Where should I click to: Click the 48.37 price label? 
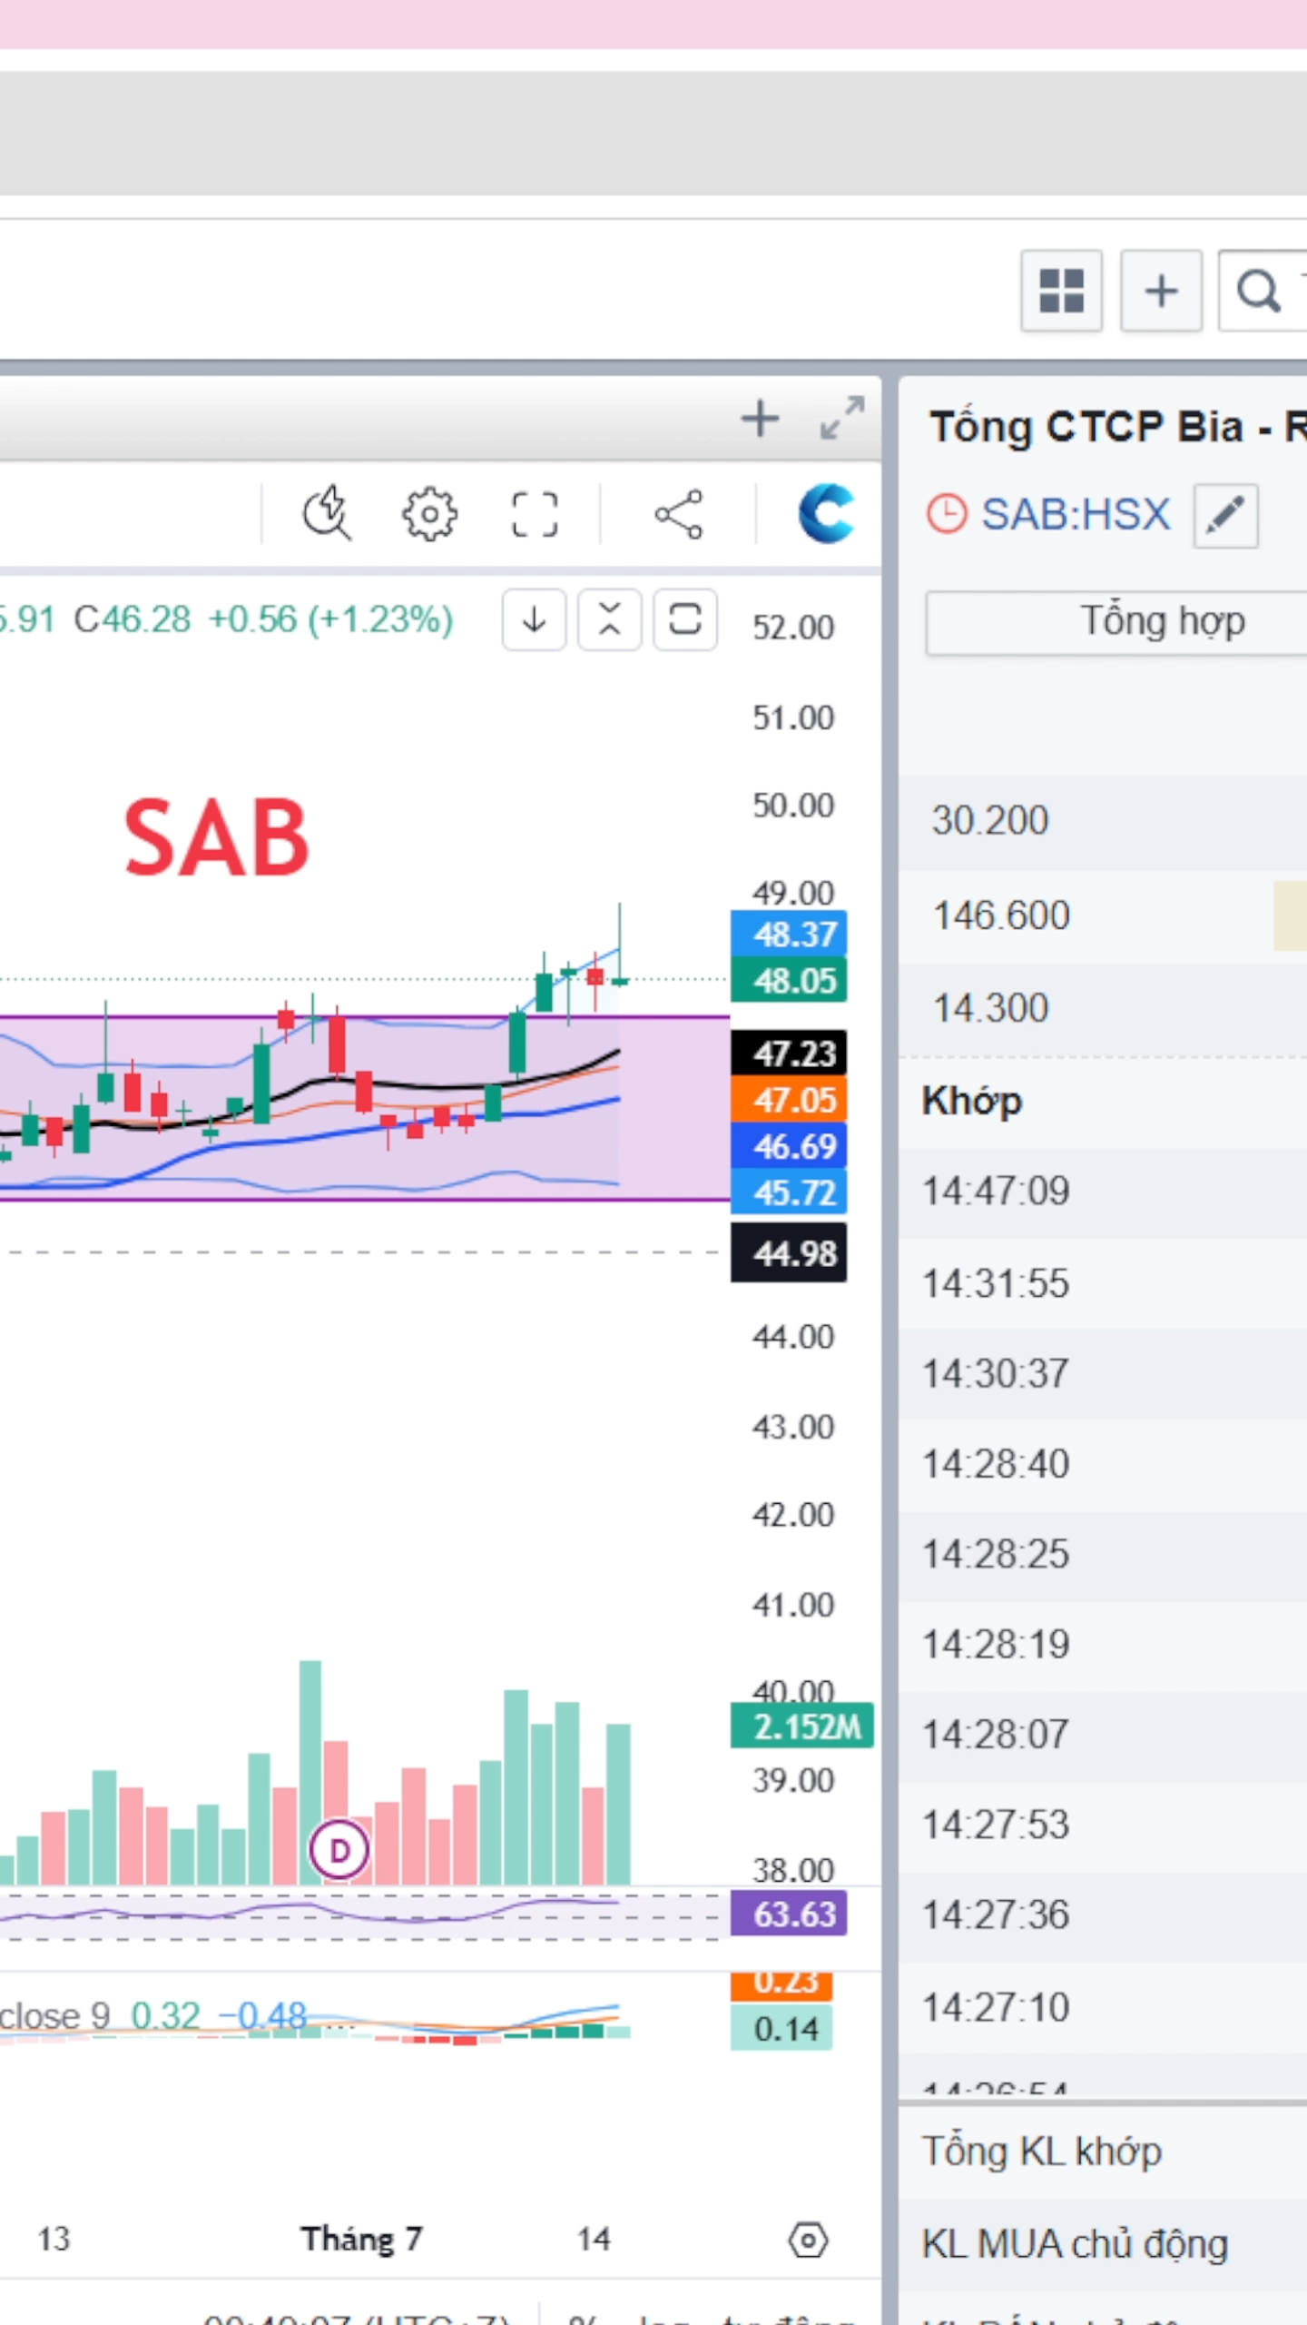click(x=789, y=934)
